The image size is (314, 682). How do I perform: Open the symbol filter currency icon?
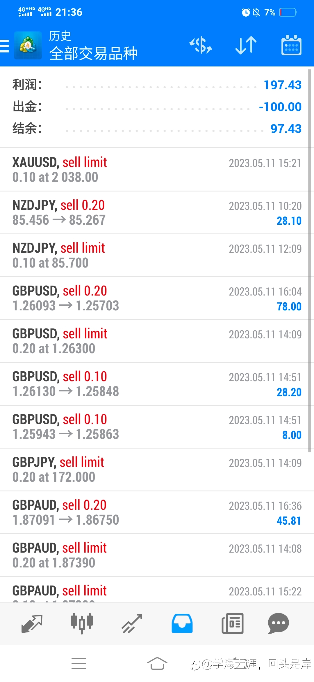(201, 45)
